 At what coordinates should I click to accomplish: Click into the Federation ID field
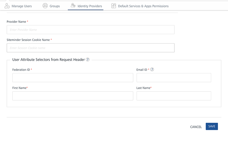pyautogui.click(x=73, y=77)
